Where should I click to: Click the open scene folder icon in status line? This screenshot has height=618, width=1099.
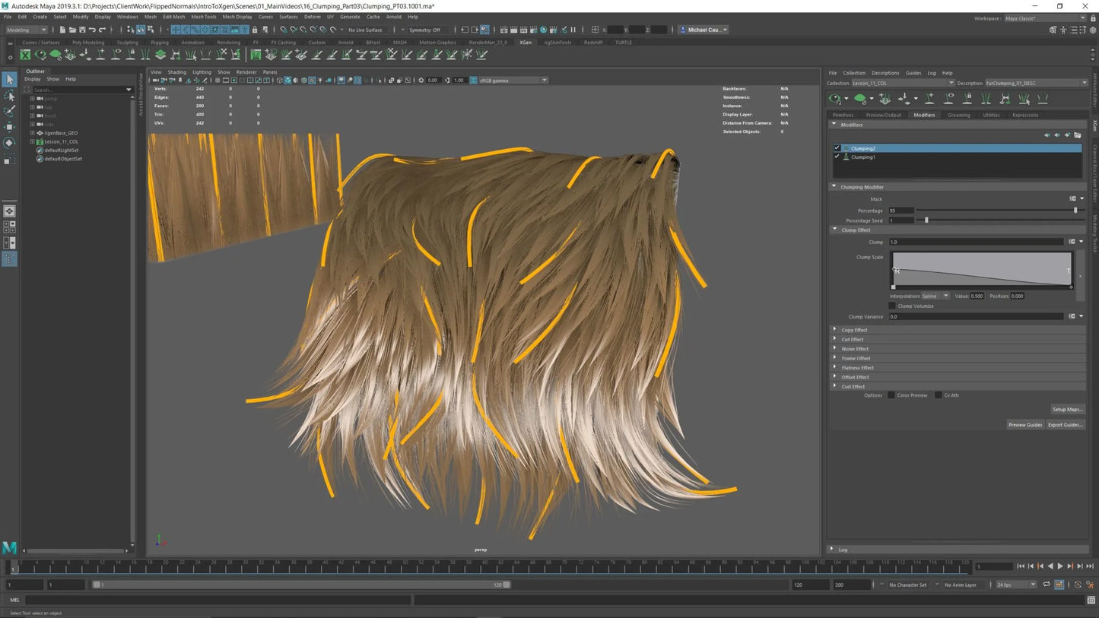tap(72, 30)
